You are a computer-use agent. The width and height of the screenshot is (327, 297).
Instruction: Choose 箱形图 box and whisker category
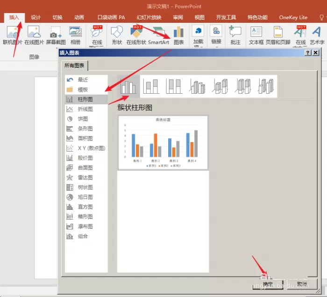(86, 217)
